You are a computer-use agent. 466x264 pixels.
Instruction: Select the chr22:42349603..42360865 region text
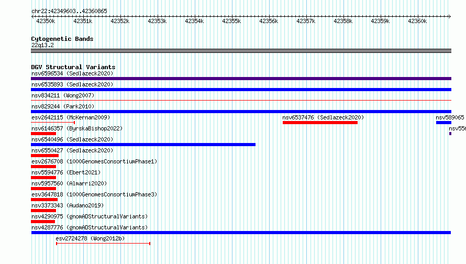pyautogui.click(x=69, y=11)
